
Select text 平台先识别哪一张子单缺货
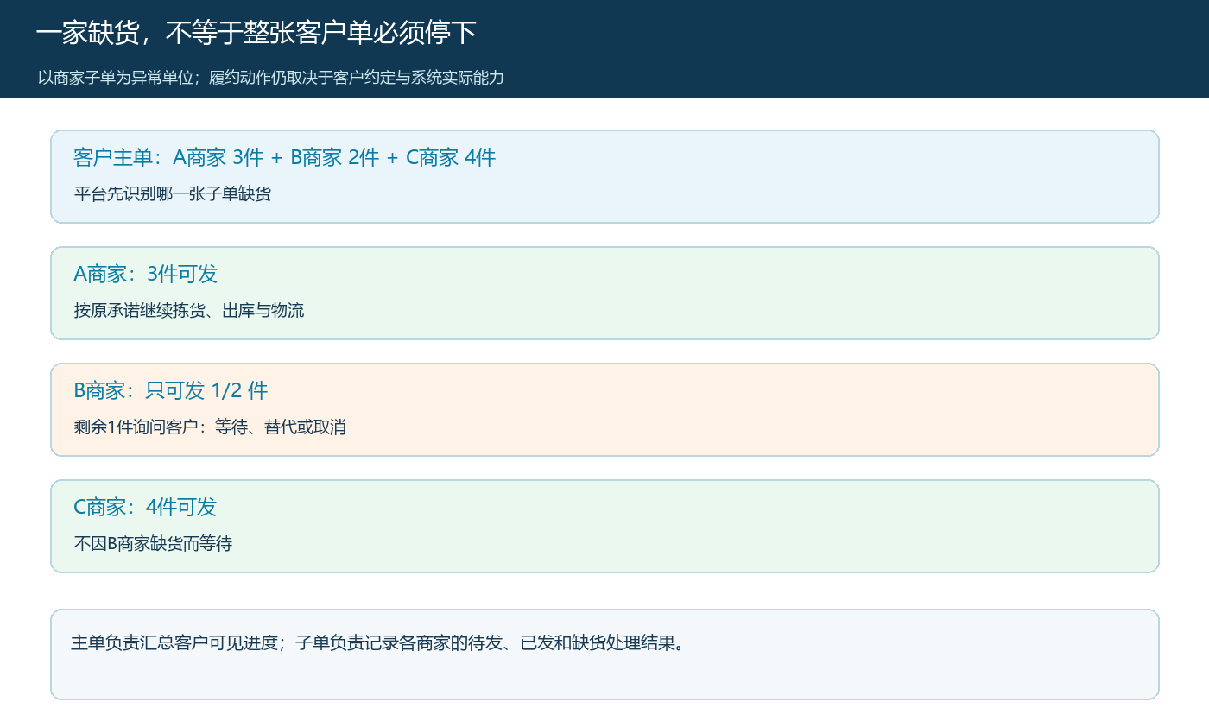(173, 193)
